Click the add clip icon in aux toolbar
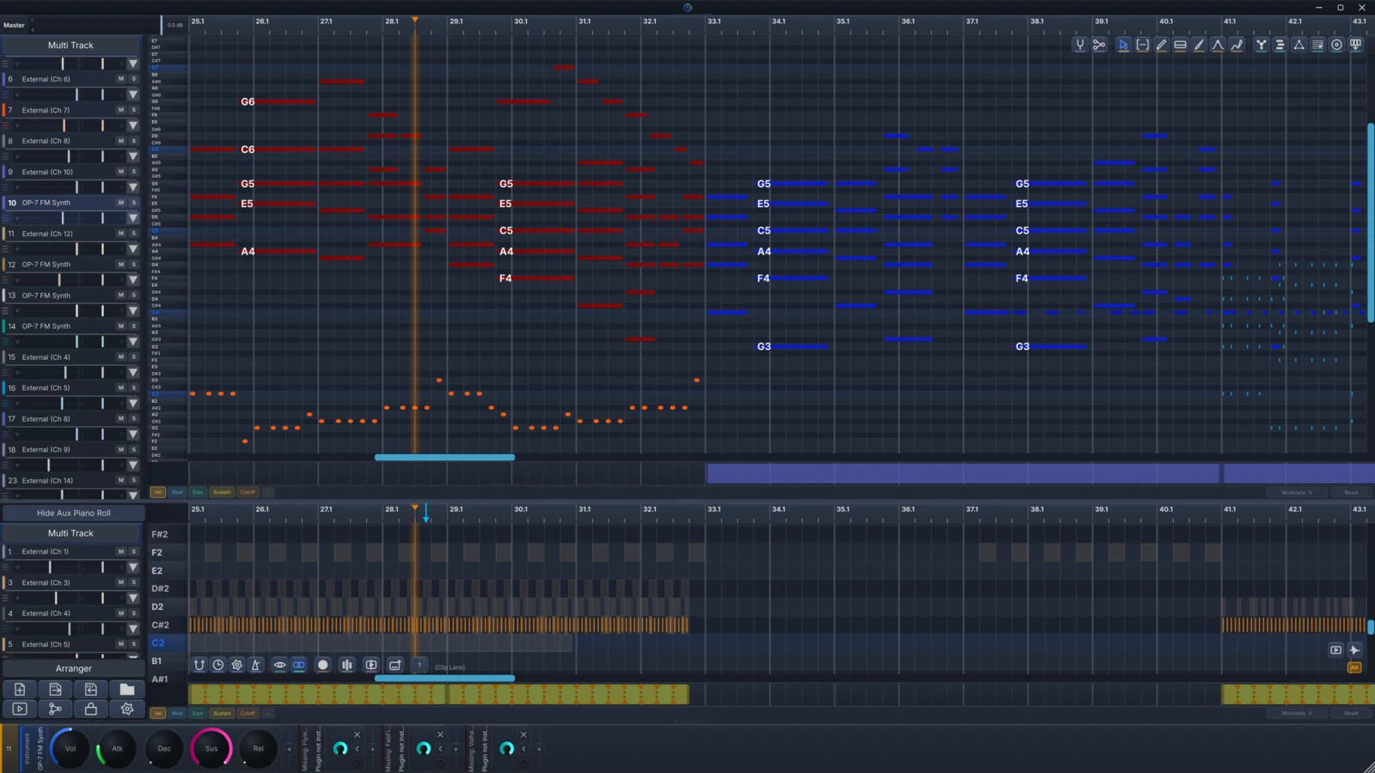 (x=395, y=665)
